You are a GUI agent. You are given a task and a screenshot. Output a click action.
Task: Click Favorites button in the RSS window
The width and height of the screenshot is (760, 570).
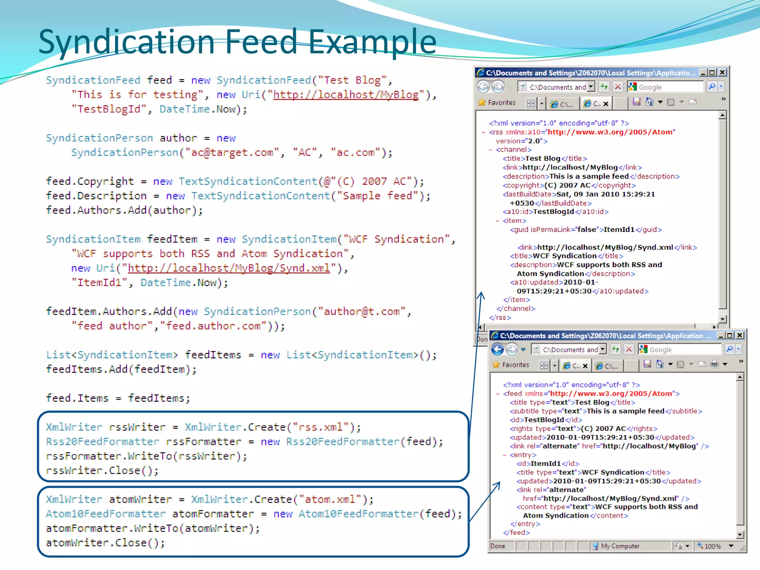497,102
